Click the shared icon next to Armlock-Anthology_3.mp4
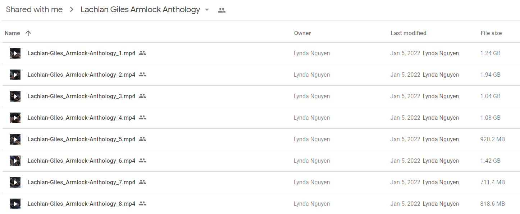The width and height of the screenshot is (520, 214). click(142, 96)
